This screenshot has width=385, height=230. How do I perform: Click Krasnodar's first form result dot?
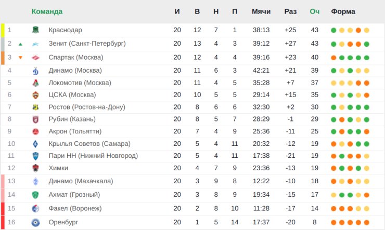(333, 30)
